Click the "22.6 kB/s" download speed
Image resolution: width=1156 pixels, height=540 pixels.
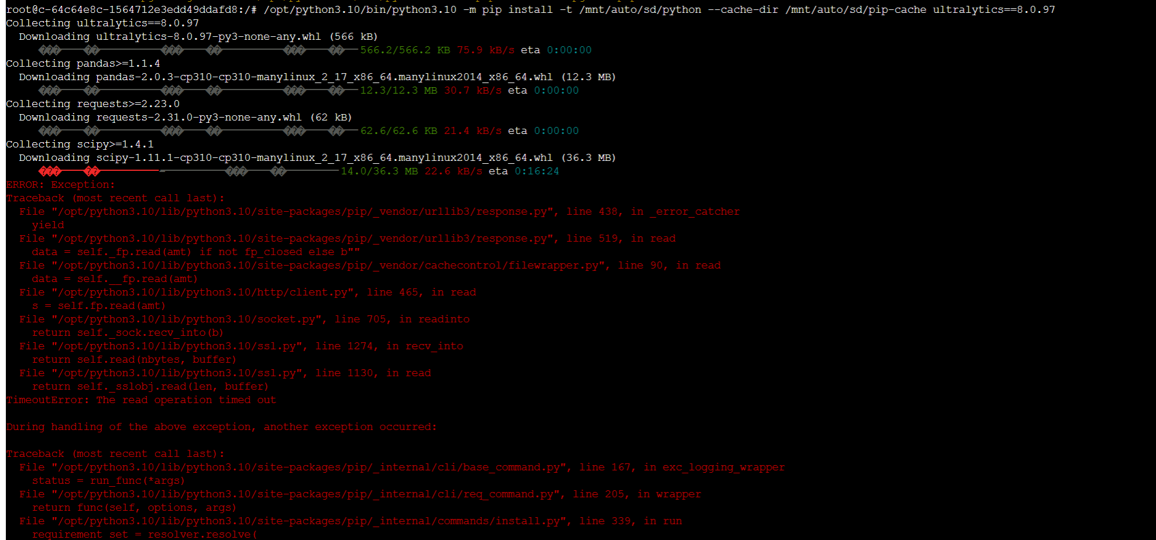point(453,171)
